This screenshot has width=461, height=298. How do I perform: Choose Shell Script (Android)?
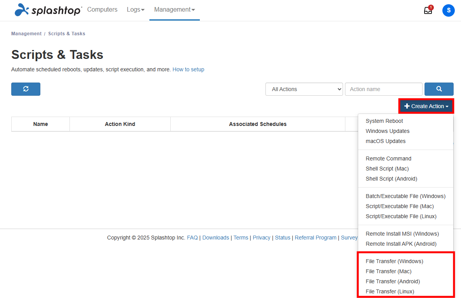tap(391, 179)
